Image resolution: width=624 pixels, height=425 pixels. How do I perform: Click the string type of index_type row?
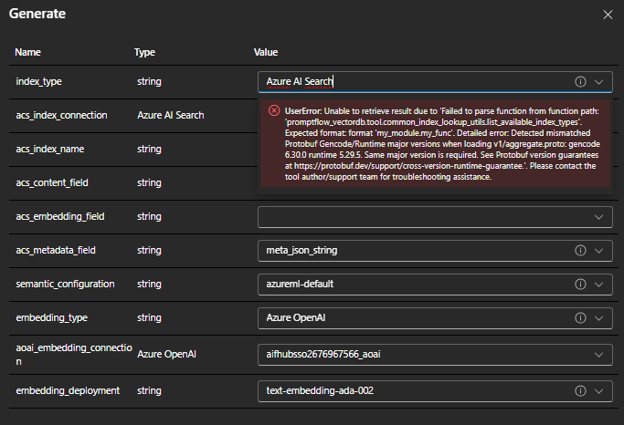click(x=149, y=82)
